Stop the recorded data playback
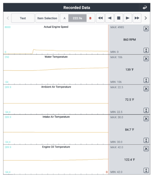The height and width of the screenshot is (177, 153). [119, 18]
